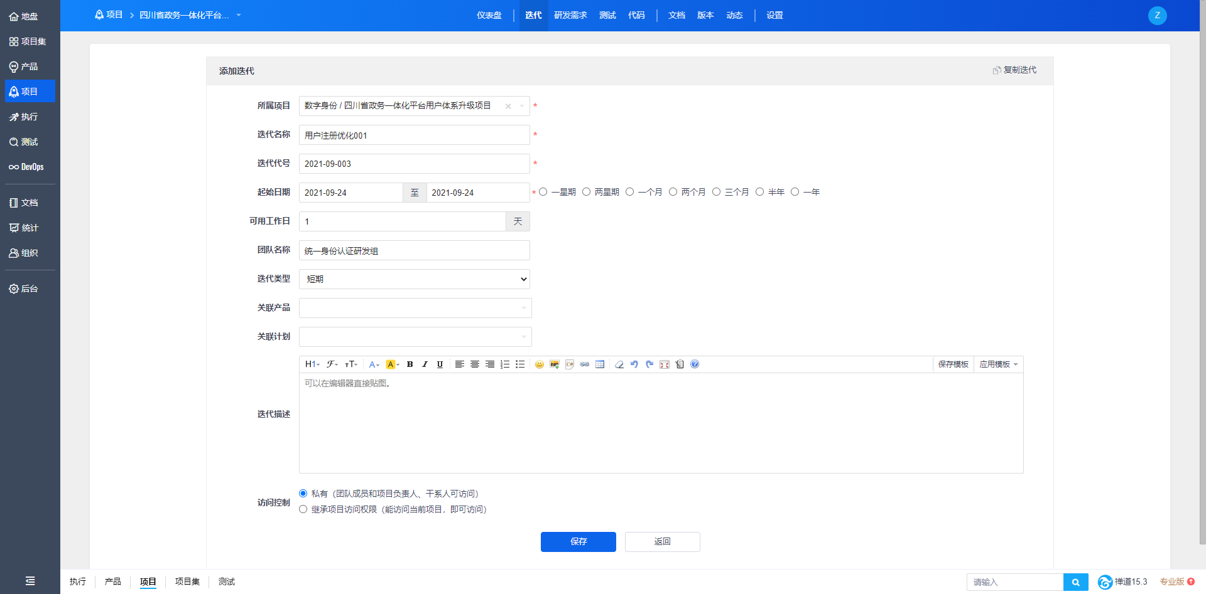Toggle bold formatting in the editor
This screenshot has width=1206, height=594.
pos(410,364)
